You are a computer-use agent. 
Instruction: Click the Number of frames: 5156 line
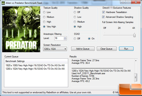(83, 76)
